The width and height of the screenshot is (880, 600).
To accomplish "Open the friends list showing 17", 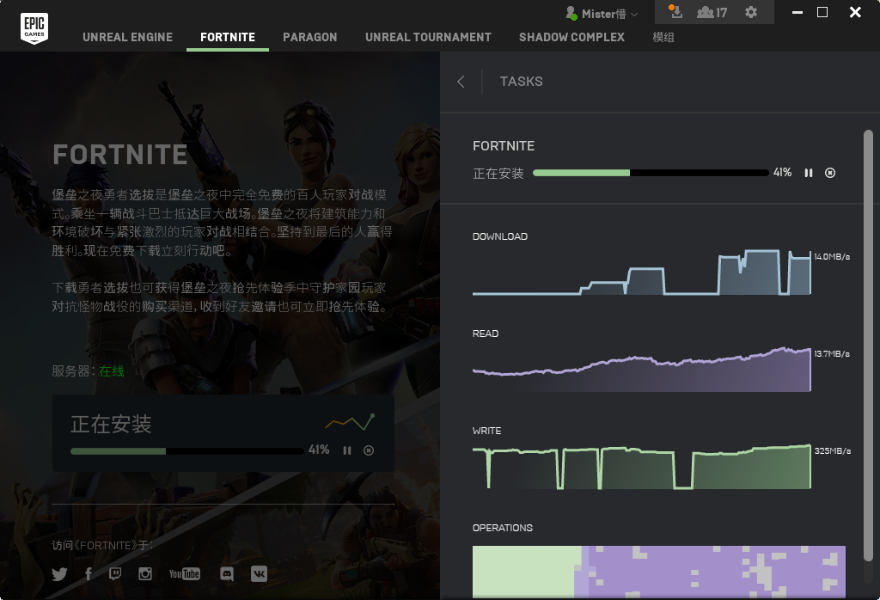I will [712, 12].
